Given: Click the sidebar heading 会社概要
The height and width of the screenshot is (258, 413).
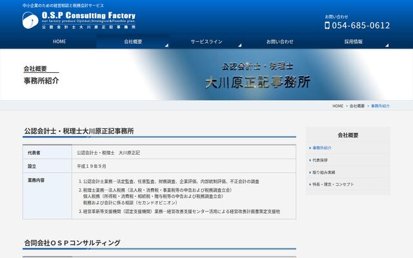Looking at the screenshot, I should coord(348,135).
